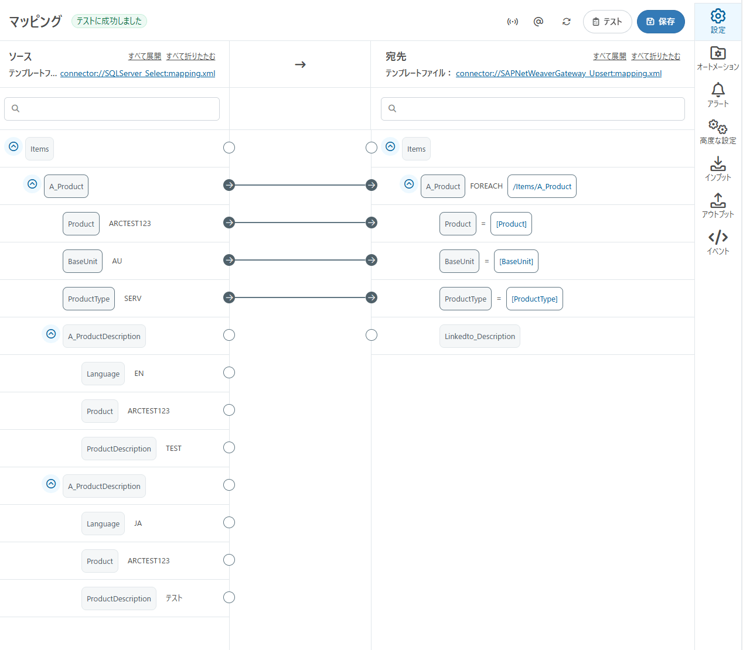Edit the /Items/A_Product FOREACH expression
Screen dimensions: 743x650
[x=542, y=186]
